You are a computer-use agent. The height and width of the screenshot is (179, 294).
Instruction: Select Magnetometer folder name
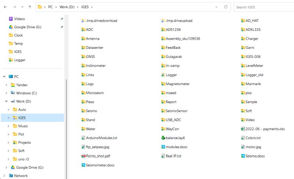pyautogui.click(x=178, y=84)
